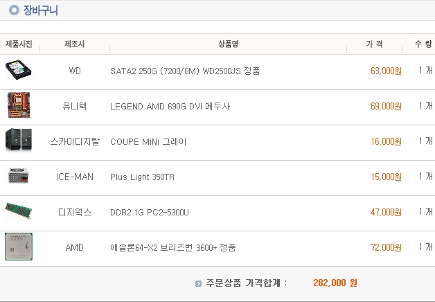Click the 스카이디지탈 manufacturer name
The width and height of the screenshot is (435, 302).
75,142
